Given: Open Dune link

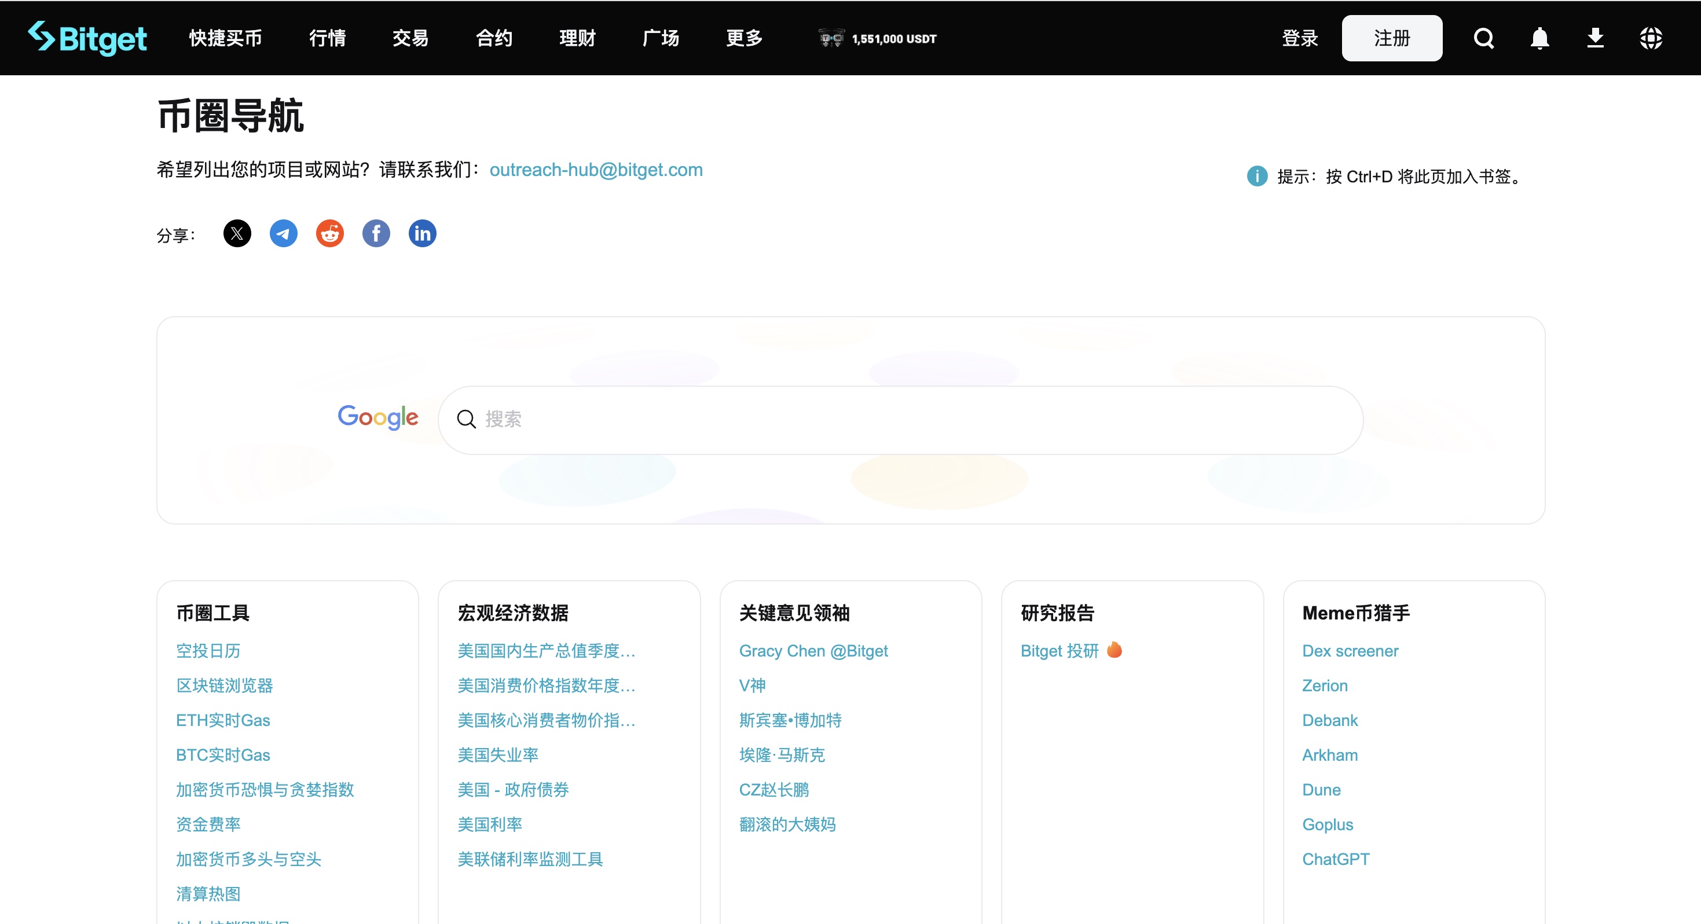Looking at the screenshot, I should (x=1321, y=790).
